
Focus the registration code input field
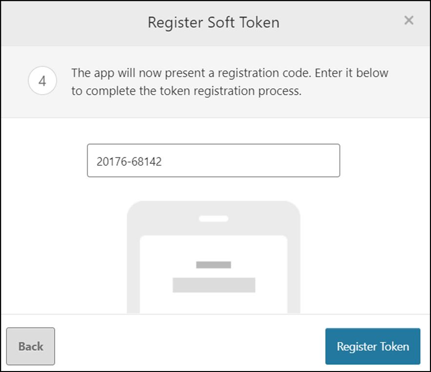coord(214,160)
